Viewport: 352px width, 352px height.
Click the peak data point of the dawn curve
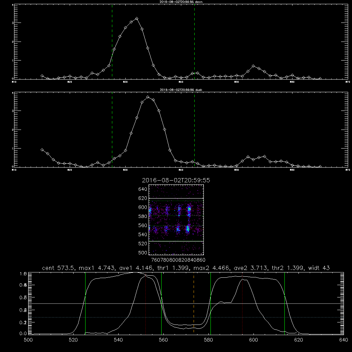[137, 19]
